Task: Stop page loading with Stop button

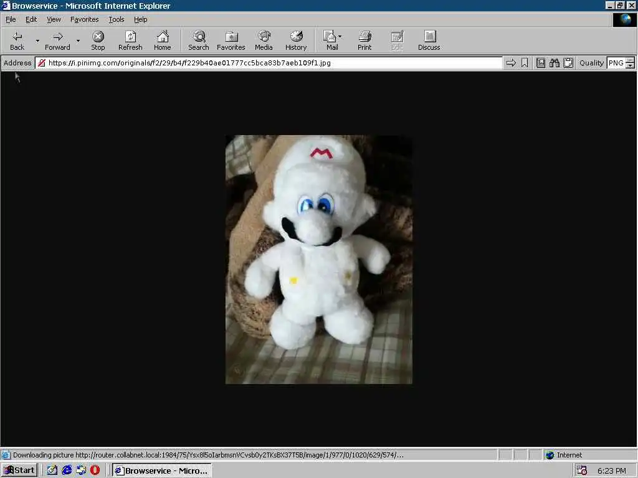Action: 98,40
